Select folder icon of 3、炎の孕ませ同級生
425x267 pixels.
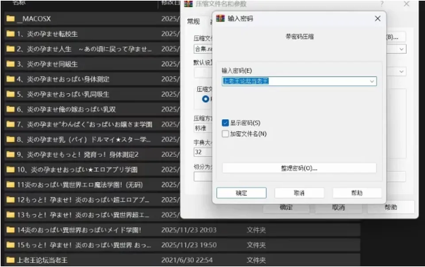pos(11,64)
